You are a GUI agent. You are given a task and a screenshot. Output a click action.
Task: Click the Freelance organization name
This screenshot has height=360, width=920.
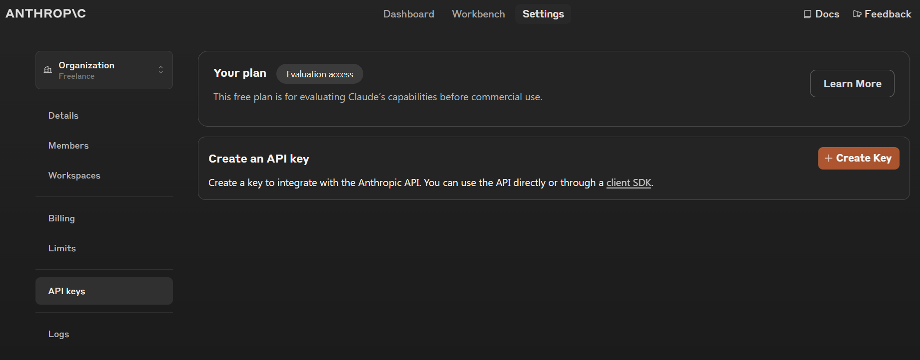(x=76, y=76)
